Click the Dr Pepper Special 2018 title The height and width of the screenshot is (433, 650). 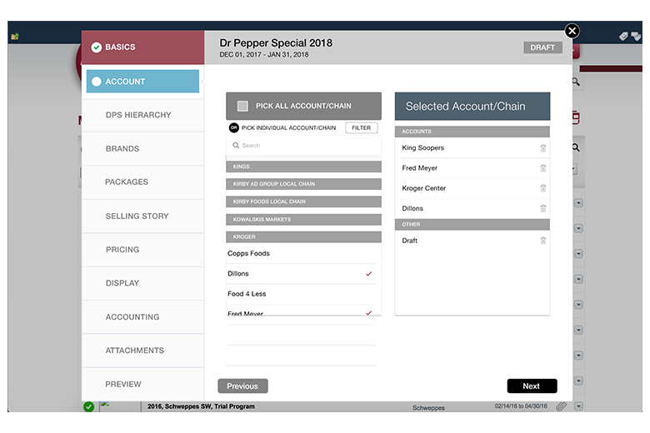[276, 43]
